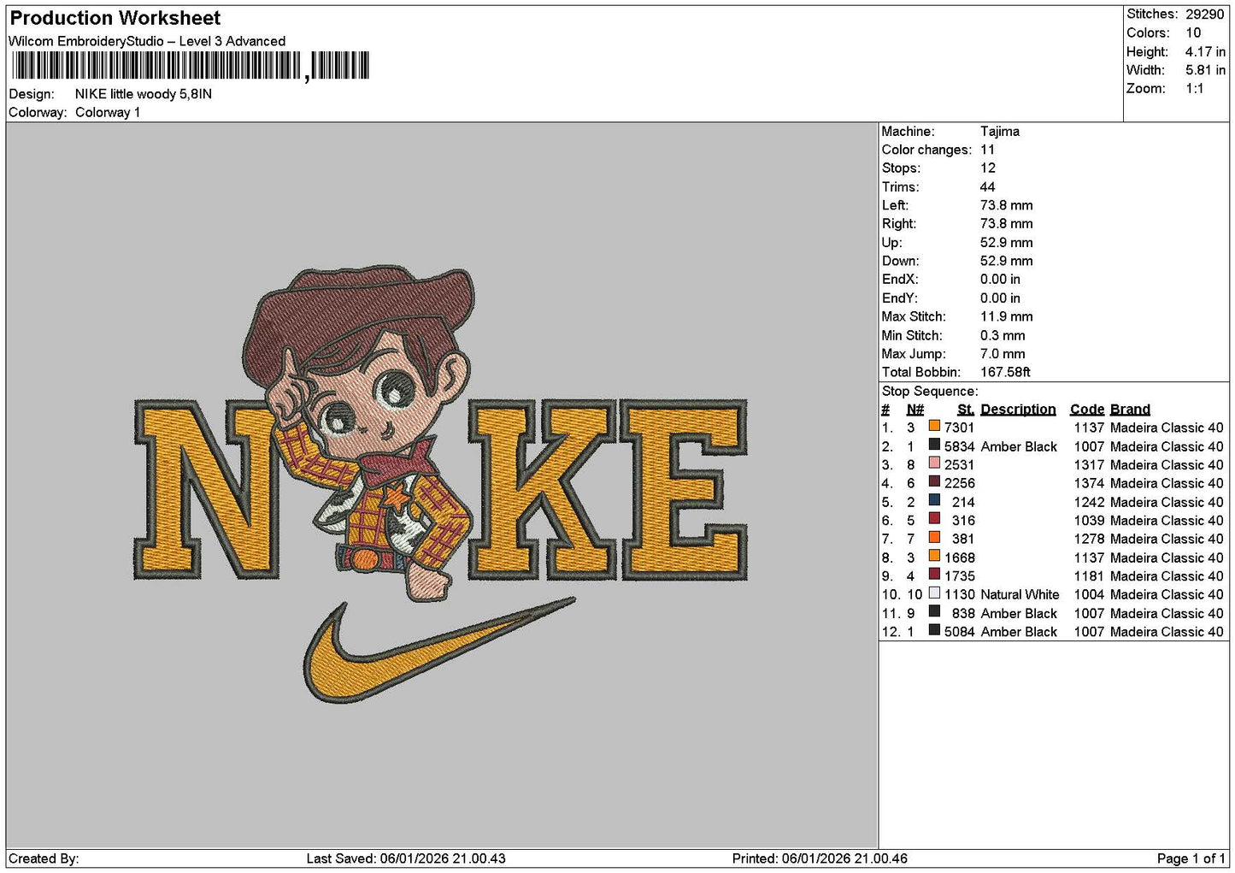Screen dimensions: 1235x873
Task: Choose the black swatch beside 5084
Action: (934, 631)
